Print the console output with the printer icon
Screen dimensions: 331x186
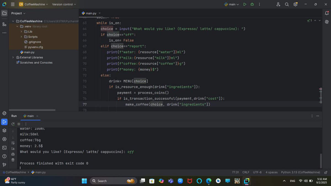13,154
